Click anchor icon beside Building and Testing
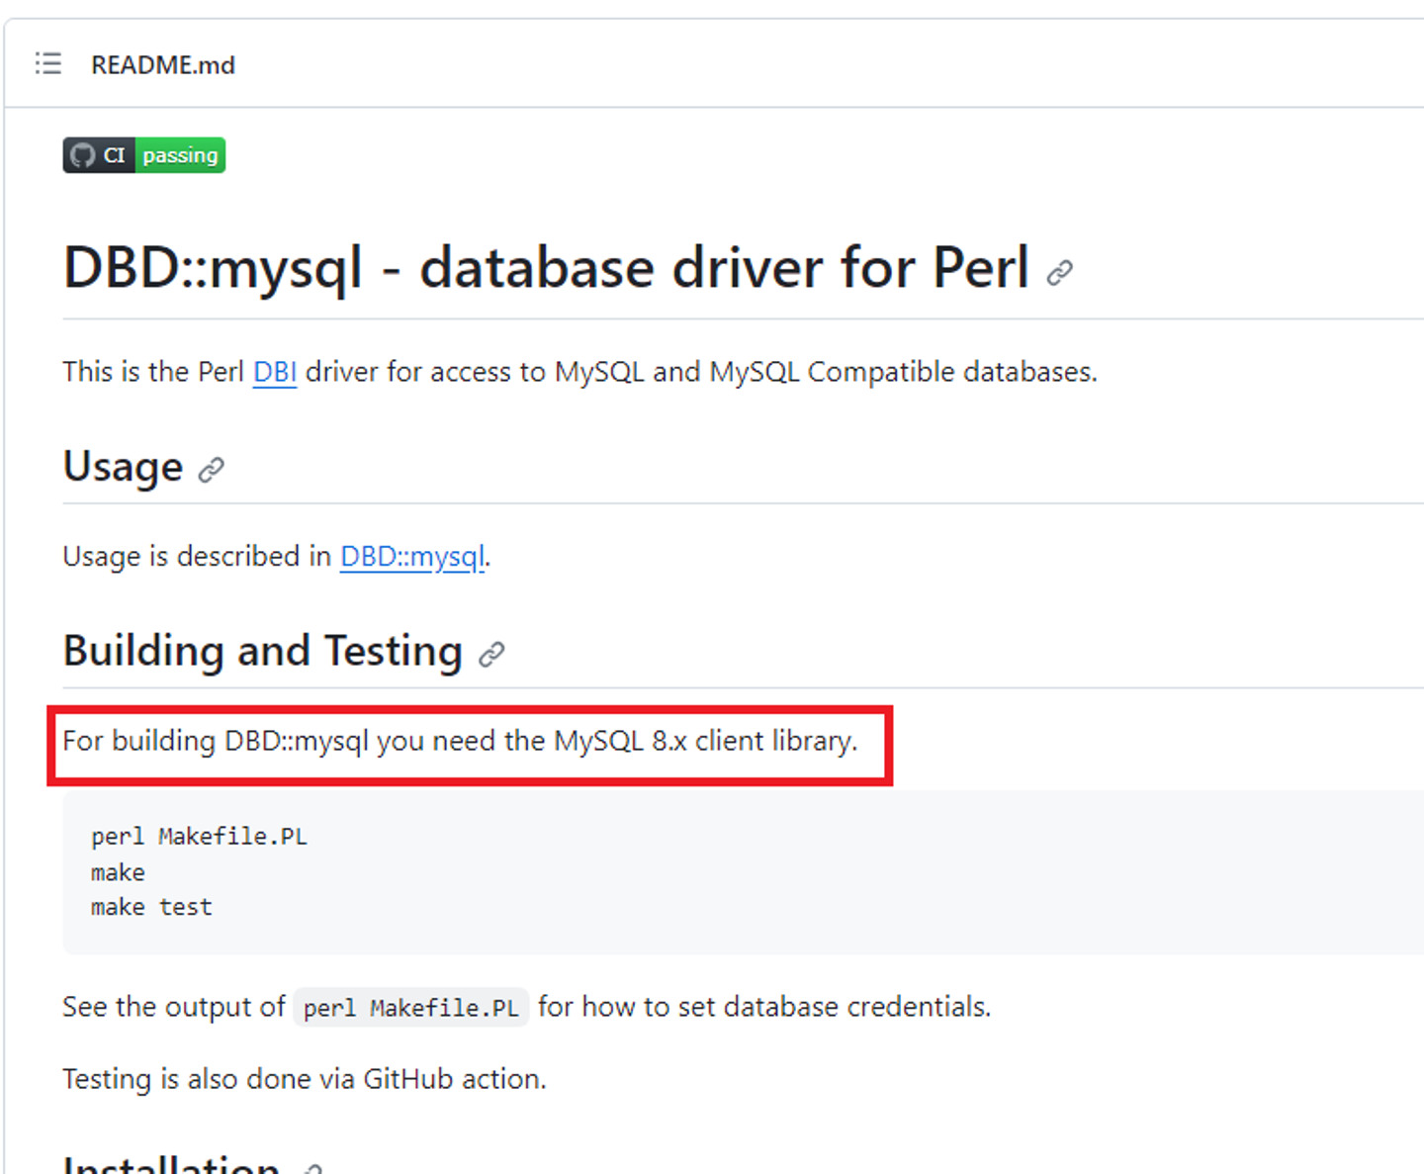This screenshot has width=1424, height=1174. (x=491, y=654)
